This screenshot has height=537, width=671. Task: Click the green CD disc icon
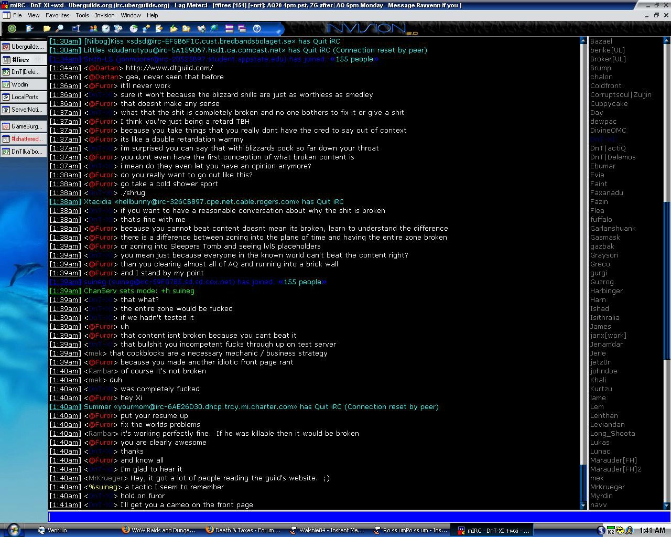tap(134, 28)
